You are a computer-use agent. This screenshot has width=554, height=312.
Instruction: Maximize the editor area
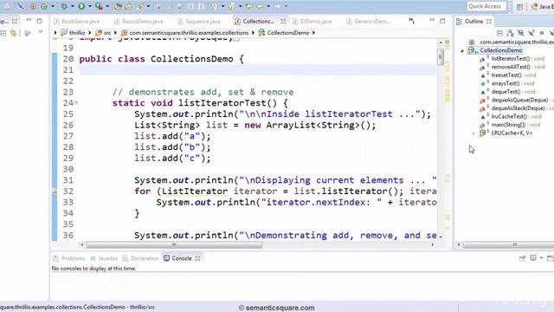click(x=442, y=21)
